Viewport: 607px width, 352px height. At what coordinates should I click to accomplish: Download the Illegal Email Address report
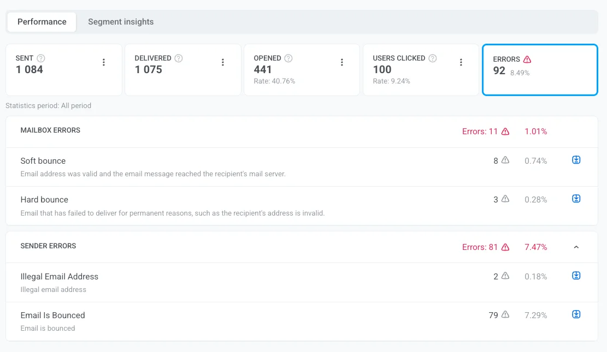[576, 276]
